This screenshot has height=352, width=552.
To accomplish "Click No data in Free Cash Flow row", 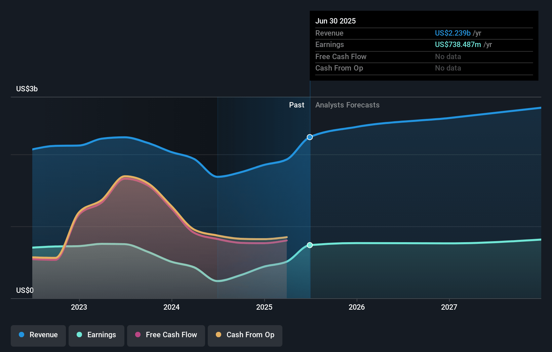I will (x=448, y=56).
